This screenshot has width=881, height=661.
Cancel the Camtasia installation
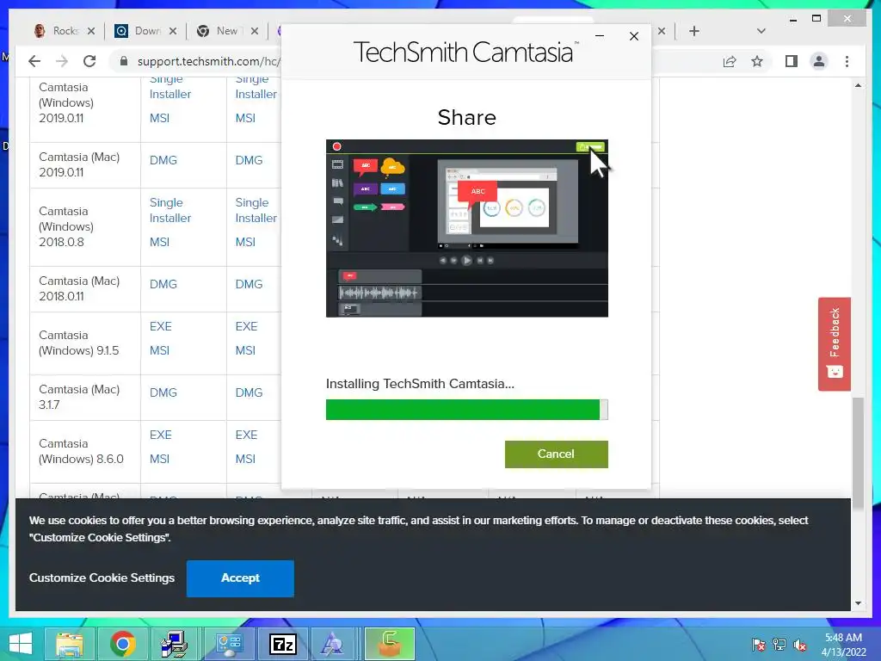557,454
